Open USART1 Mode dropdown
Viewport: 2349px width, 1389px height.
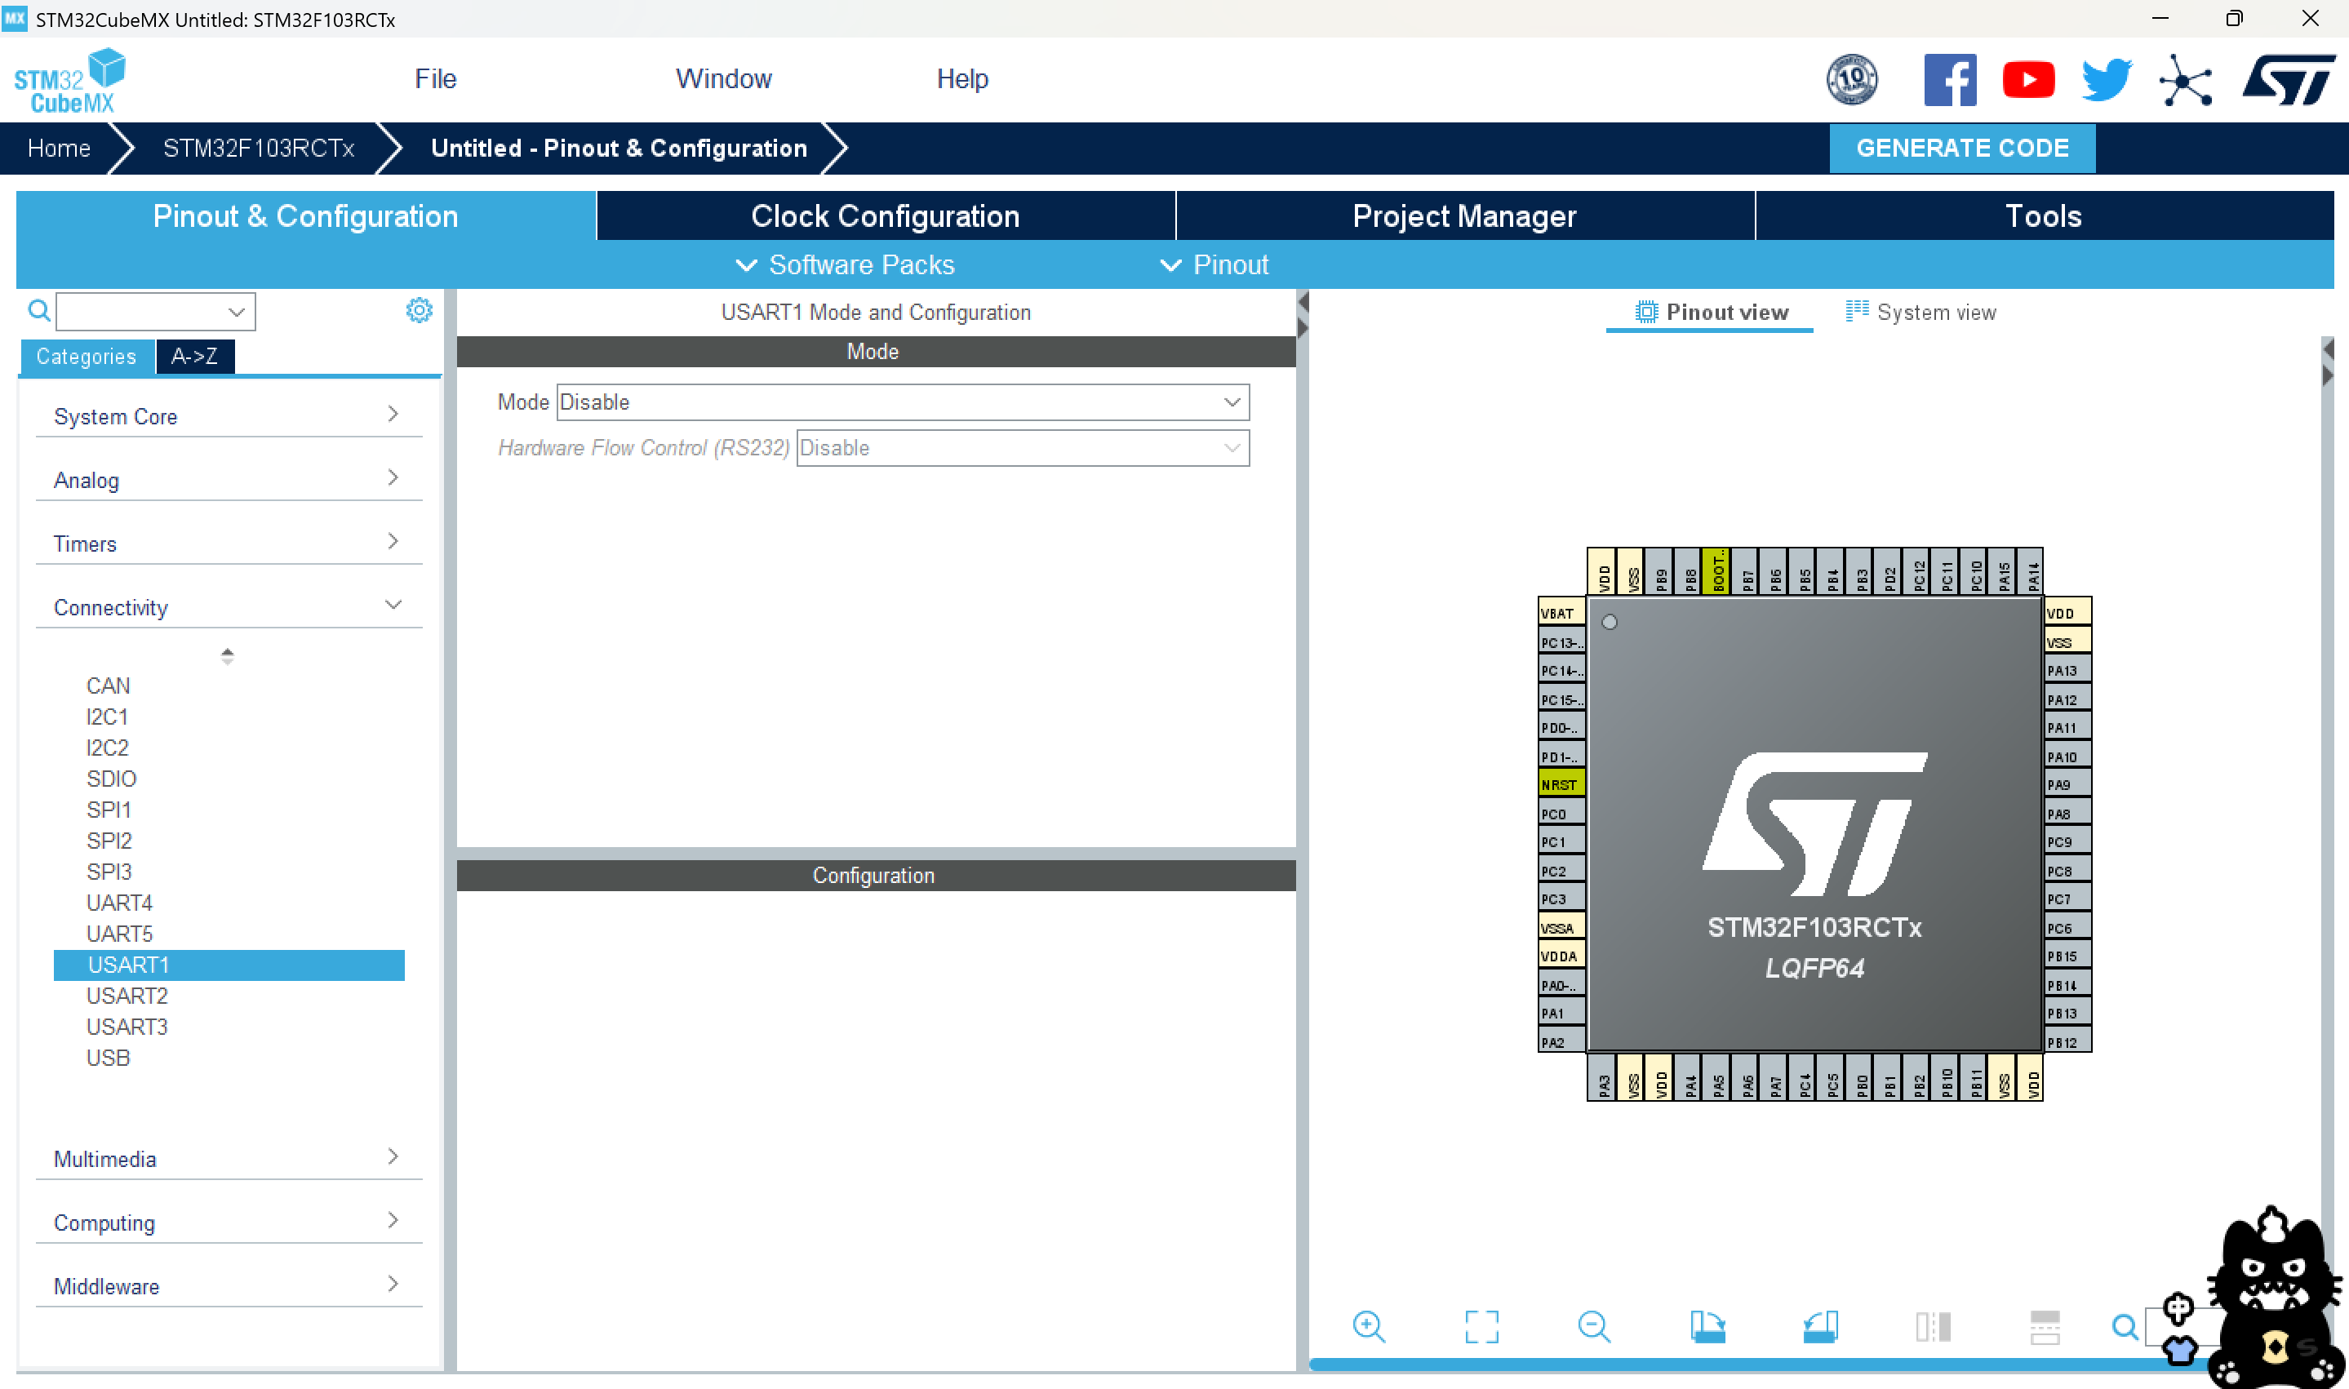coord(903,402)
